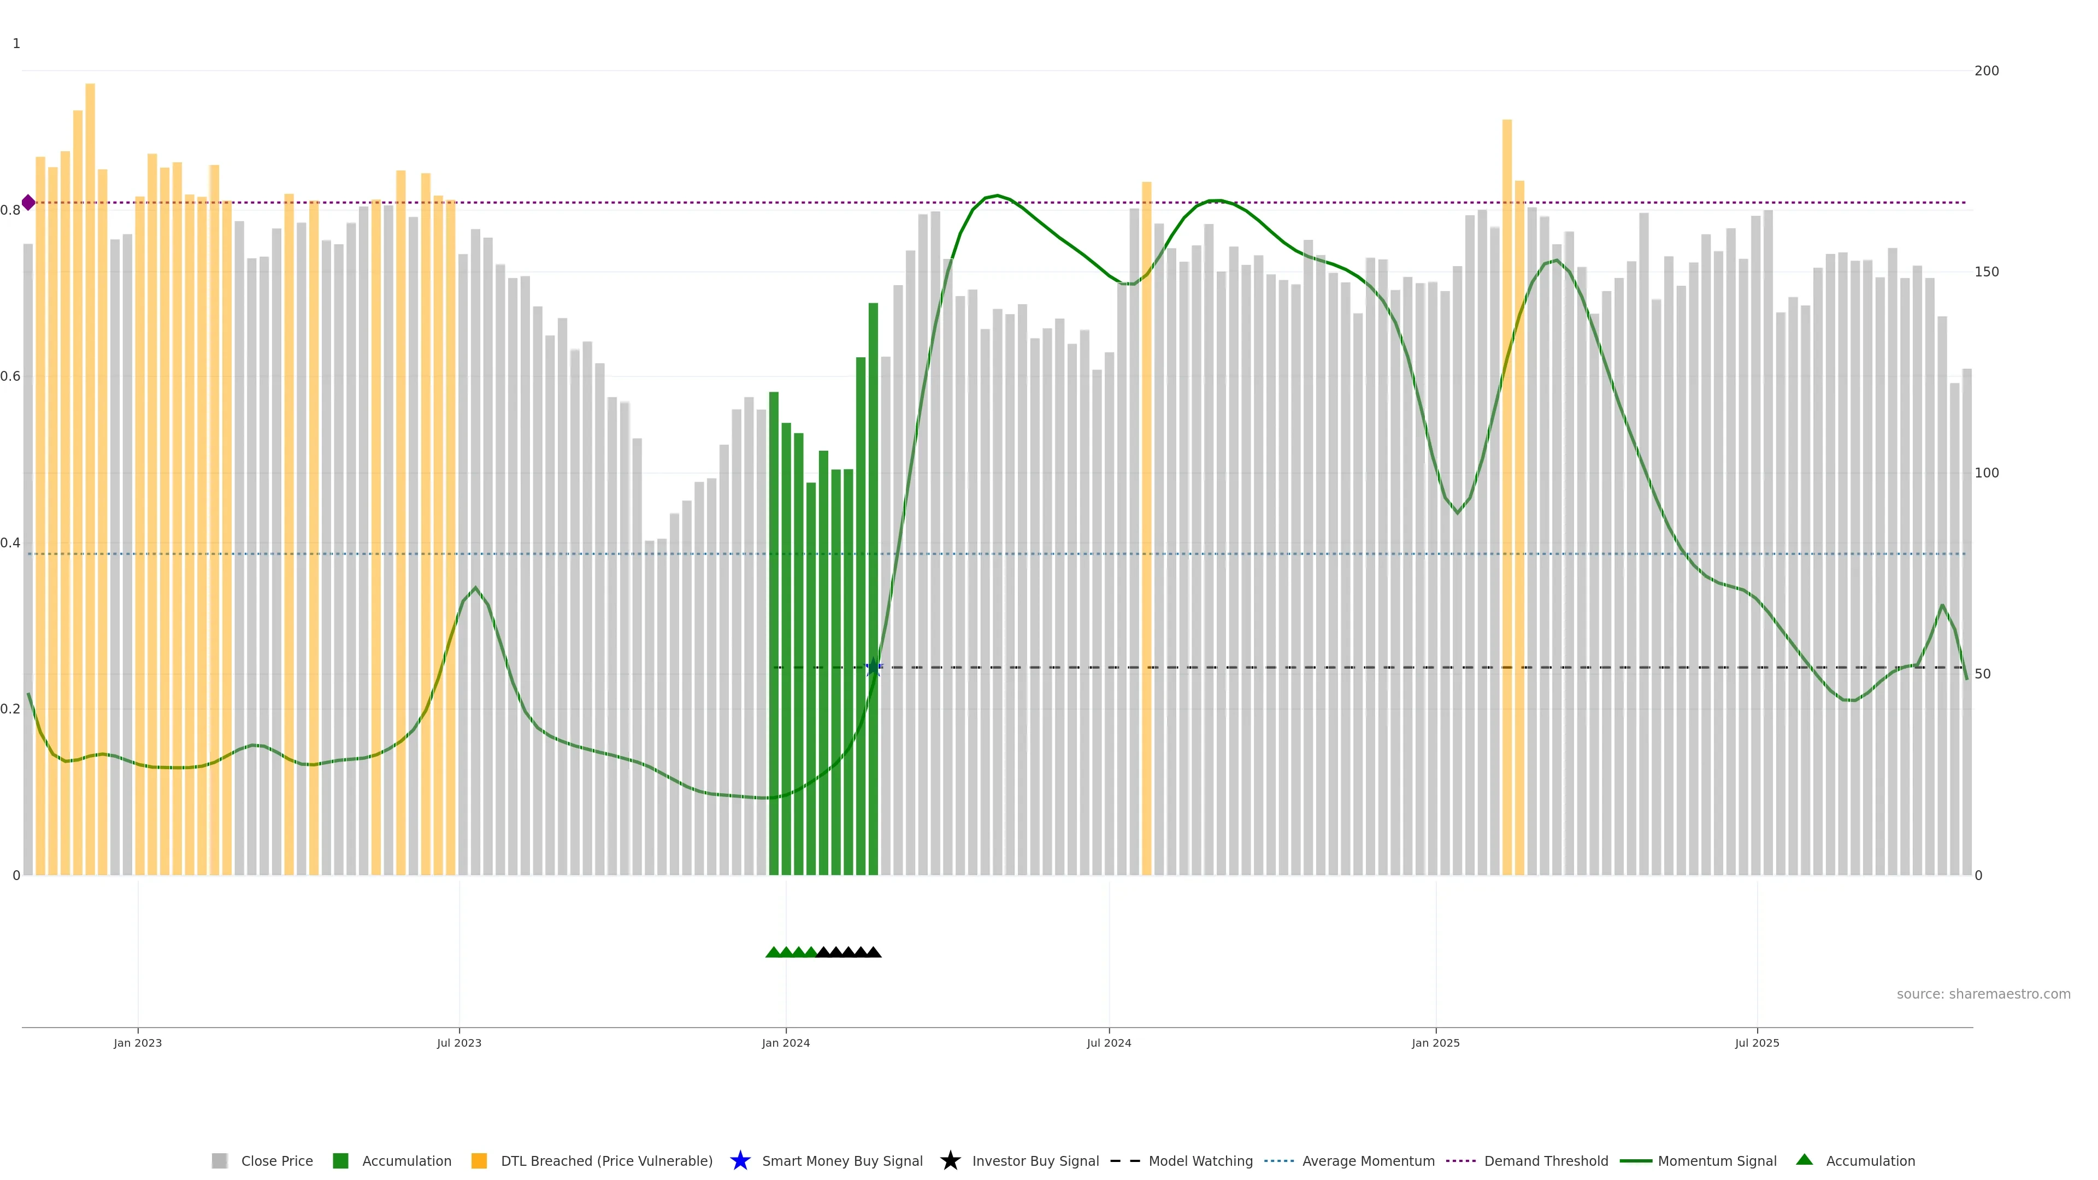
Task: Click the last black triangle marker below the chart
Action: point(873,952)
